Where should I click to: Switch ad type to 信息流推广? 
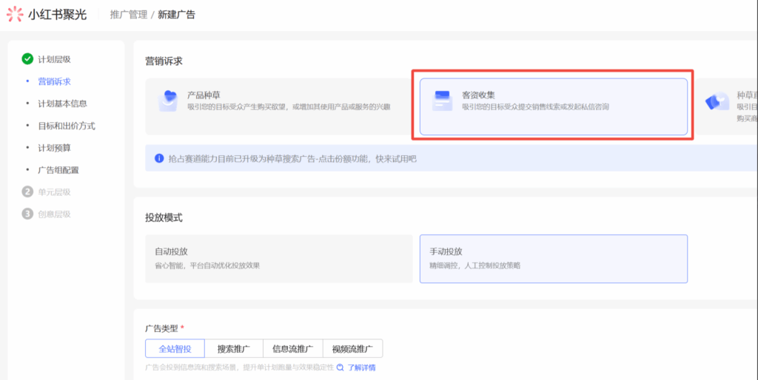(x=292, y=349)
